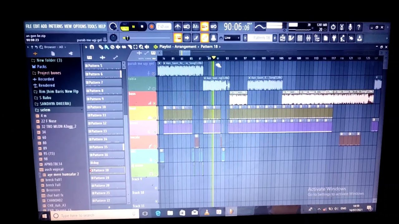Screen dimensions: 399x224
Task: Click the tempo field showing 150
Action: (x=164, y=27)
